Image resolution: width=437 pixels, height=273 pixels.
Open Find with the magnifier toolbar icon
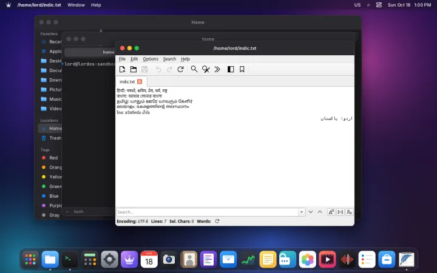194,69
